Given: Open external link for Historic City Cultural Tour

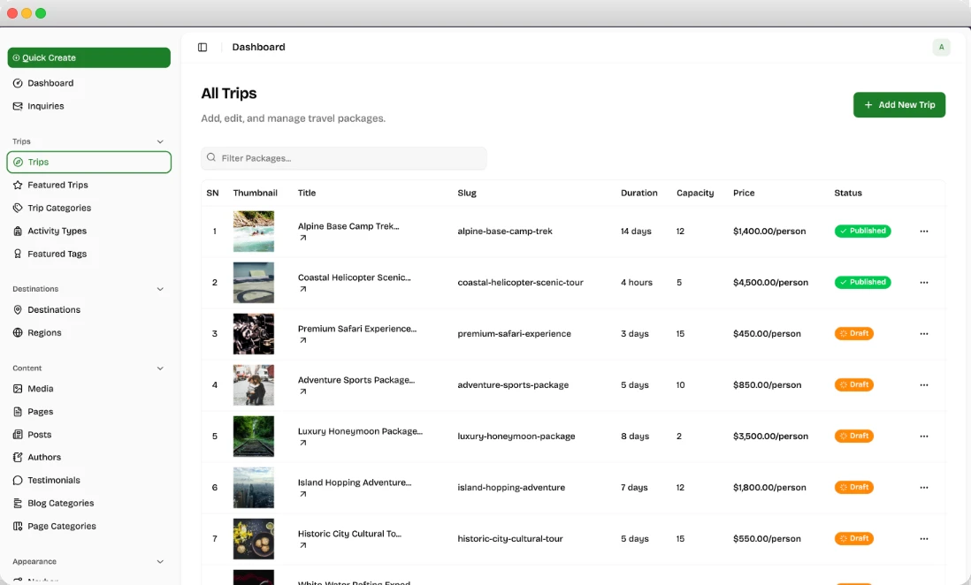Looking at the screenshot, I should 302,546.
